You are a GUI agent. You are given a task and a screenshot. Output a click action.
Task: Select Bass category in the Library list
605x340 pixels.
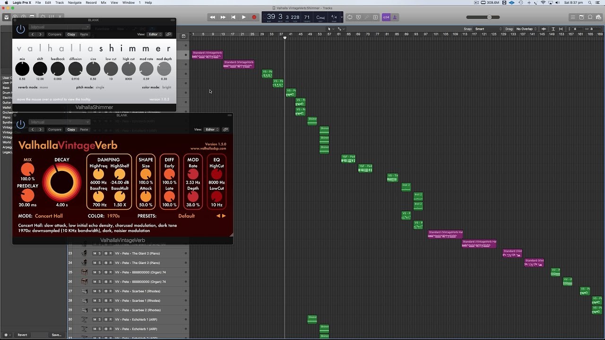pyautogui.click(x=6, y=88)
